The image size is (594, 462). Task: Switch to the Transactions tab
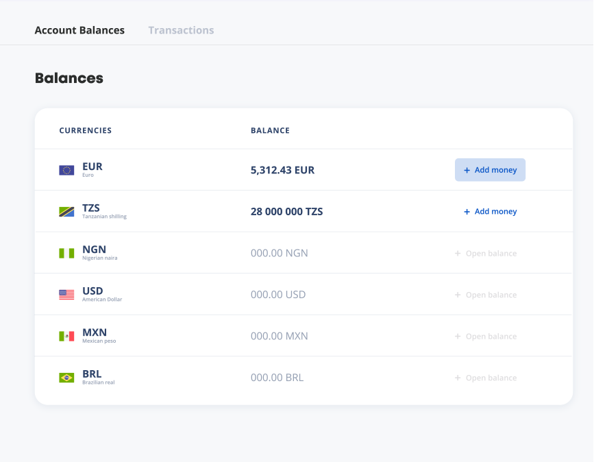click(181, 30)
